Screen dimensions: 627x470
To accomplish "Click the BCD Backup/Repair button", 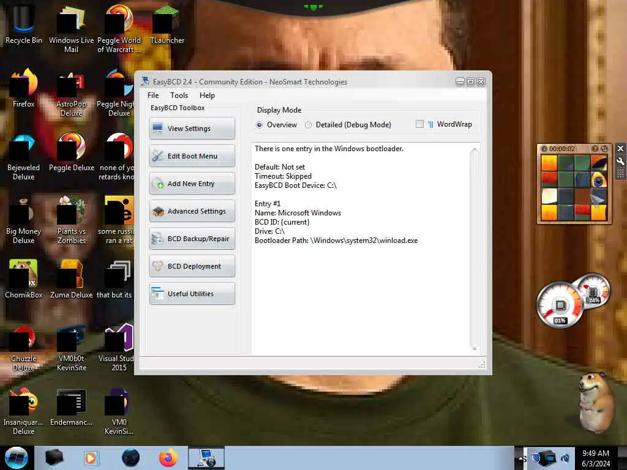I will point(192,239).
